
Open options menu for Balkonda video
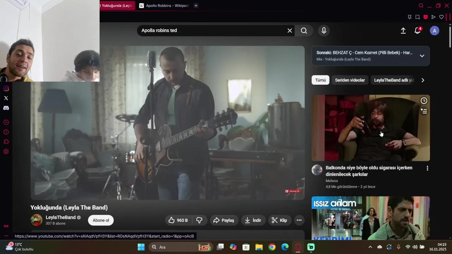427,168
